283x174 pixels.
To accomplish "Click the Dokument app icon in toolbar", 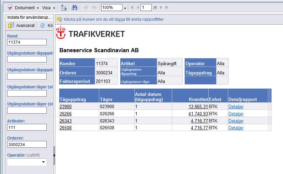I will click(x=10, y=8).
